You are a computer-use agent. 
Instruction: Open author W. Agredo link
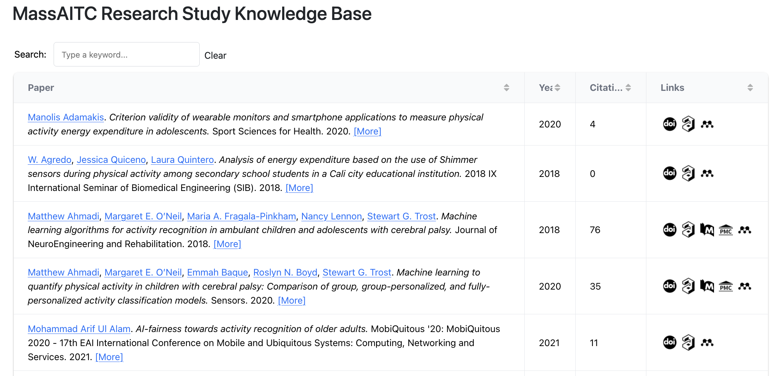pyautogui.click(x=50, y=160)
